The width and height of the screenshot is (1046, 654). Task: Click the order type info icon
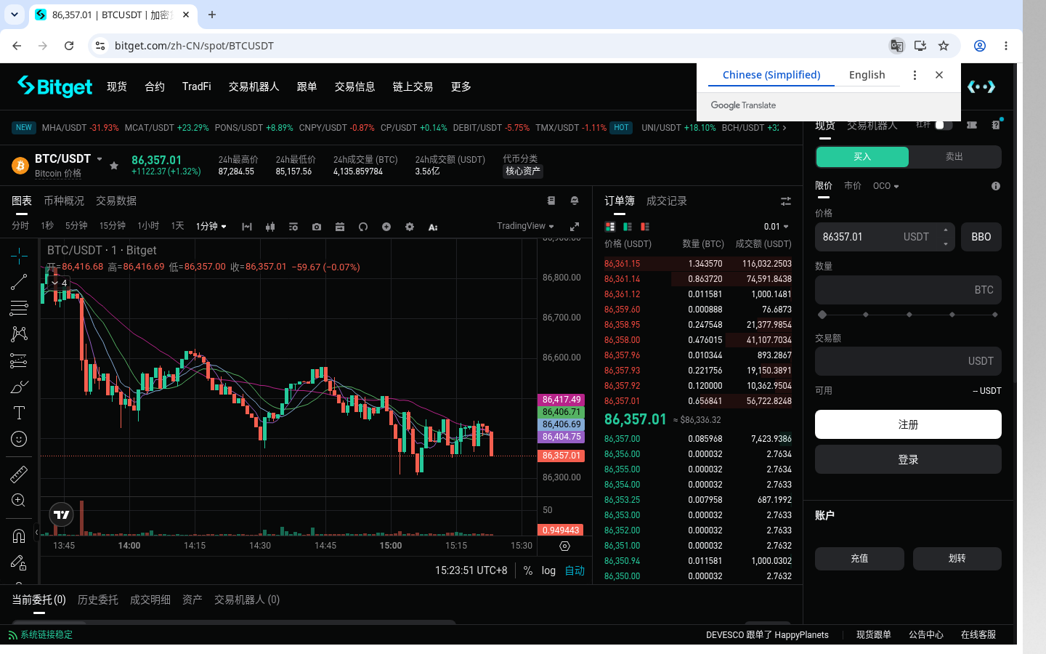click(x=996, y=186)
